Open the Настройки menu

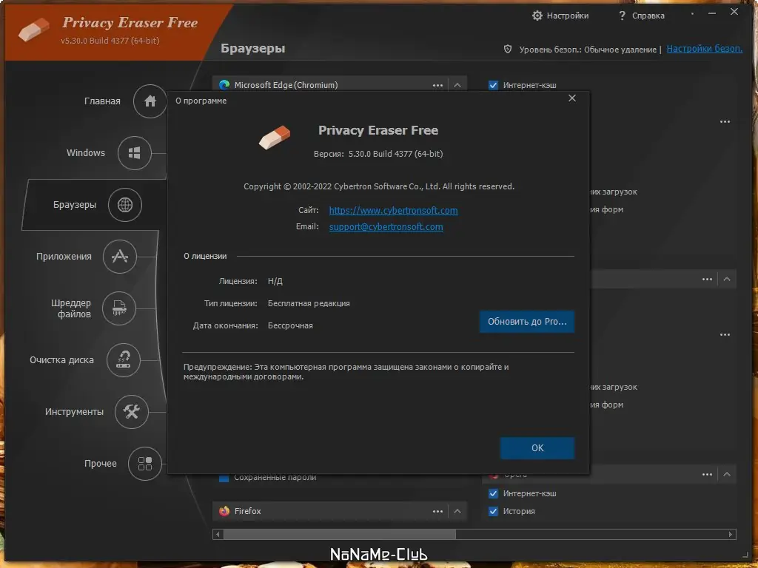(560, 15)
